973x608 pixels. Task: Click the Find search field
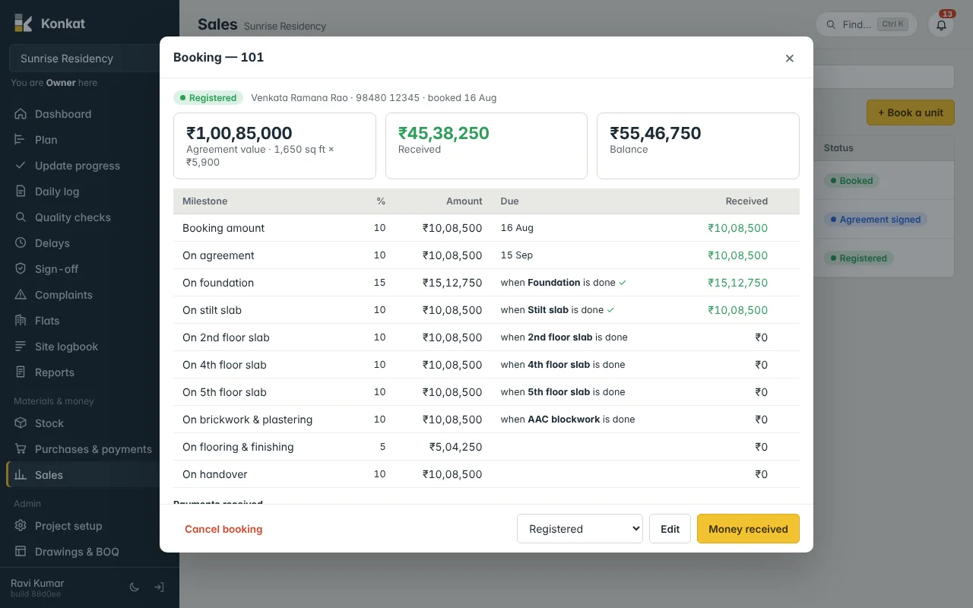click(x=866, y=24)
